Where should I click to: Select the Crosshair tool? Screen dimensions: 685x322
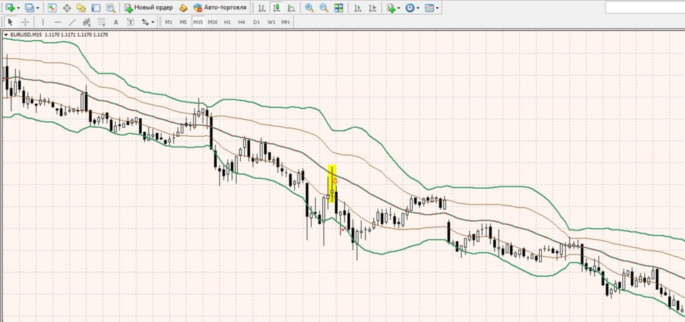point(25,22)
